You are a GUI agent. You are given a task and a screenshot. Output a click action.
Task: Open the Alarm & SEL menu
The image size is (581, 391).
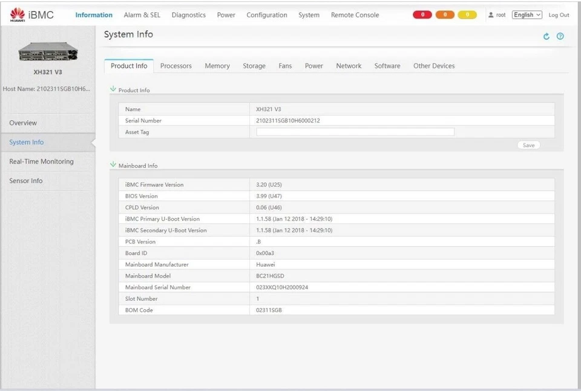(142, 15)
